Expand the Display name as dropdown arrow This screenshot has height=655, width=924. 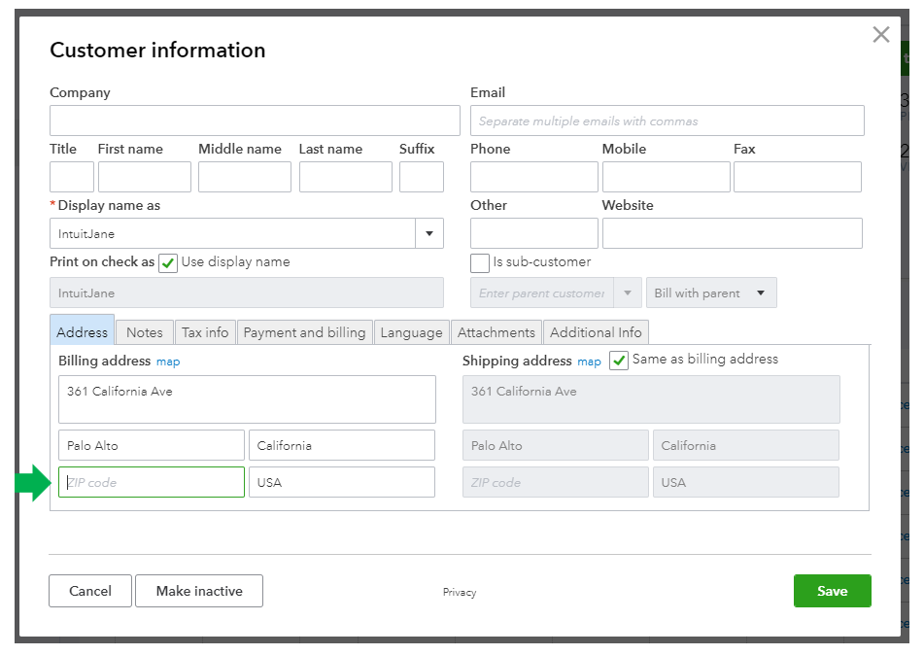pyautogui.click(x=429, y=233)
